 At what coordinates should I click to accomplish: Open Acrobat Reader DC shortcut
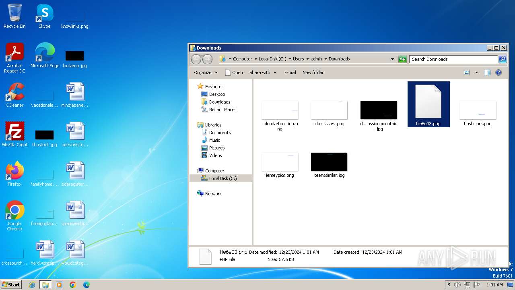click(x=14, y=58)
